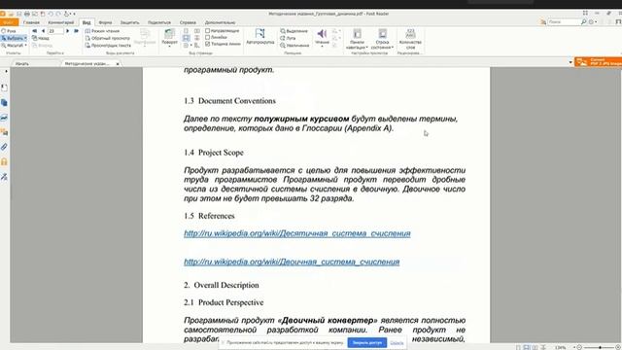Viewport: 622px width, 350px height.
Task: Click the blue Закрыть доступ button
Action: click(x=367, y=342)
